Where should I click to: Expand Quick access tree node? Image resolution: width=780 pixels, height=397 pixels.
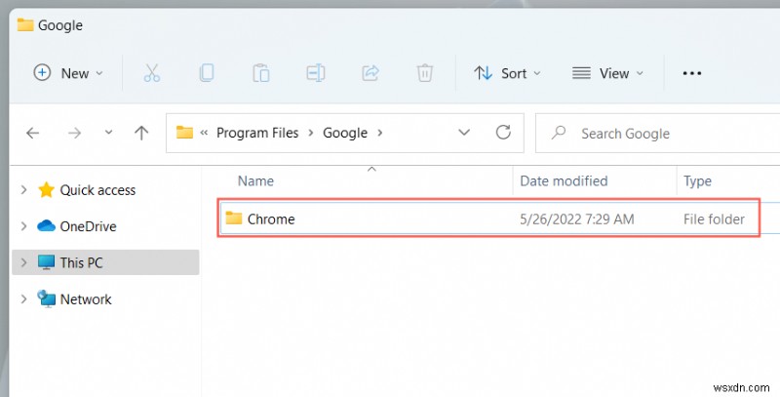23,189
